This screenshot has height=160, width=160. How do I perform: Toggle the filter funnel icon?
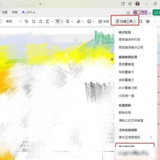tap(58, 22)
